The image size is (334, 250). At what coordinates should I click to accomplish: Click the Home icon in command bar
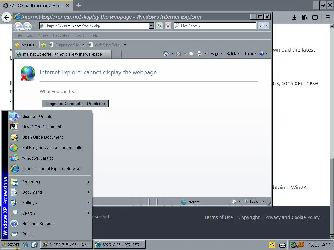166,54
